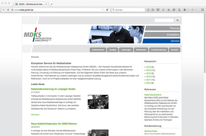Image resolution: width=206 pixels, height=136 pixels.
Task: Click the Newsarchiv sidebar heading
Action: click(x=150, y=61)
